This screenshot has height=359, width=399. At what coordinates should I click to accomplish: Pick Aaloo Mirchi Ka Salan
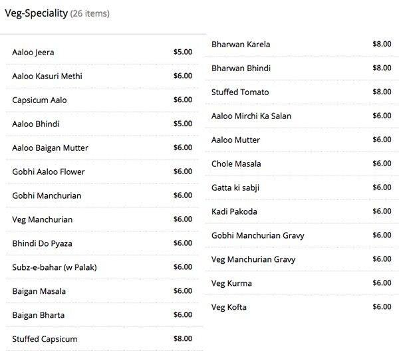point(302,116)
